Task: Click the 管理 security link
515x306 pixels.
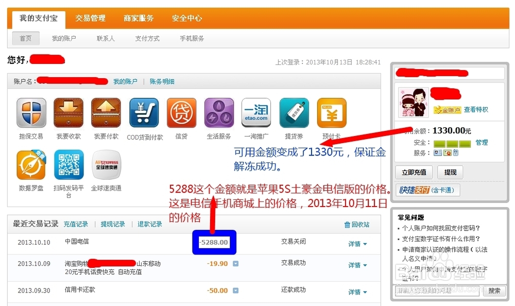Action: [x=482, y=143]
